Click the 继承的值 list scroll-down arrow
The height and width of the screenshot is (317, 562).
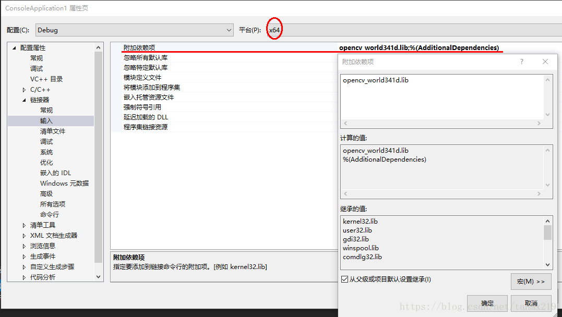pos(548,265)
